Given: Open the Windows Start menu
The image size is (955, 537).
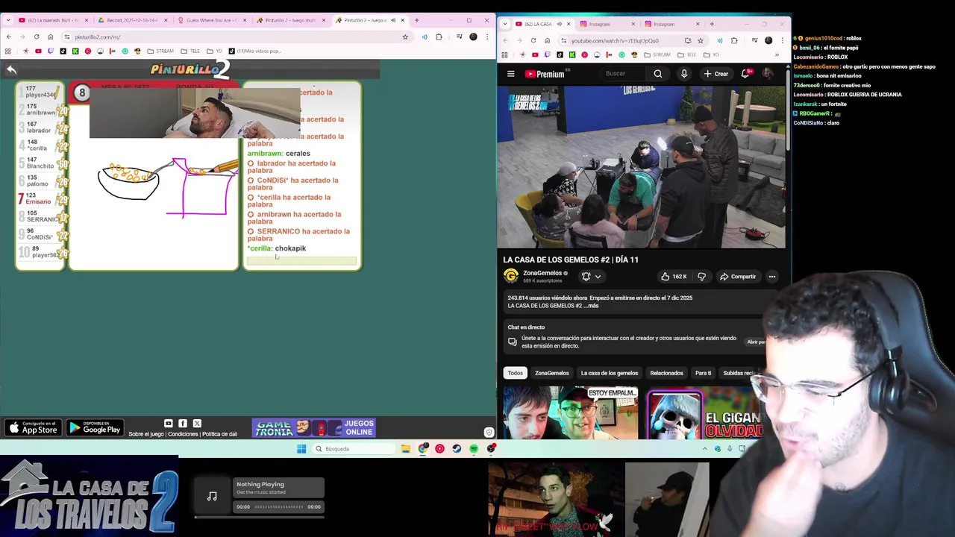Looking at the screenshot, I should (x=301, y=449).
